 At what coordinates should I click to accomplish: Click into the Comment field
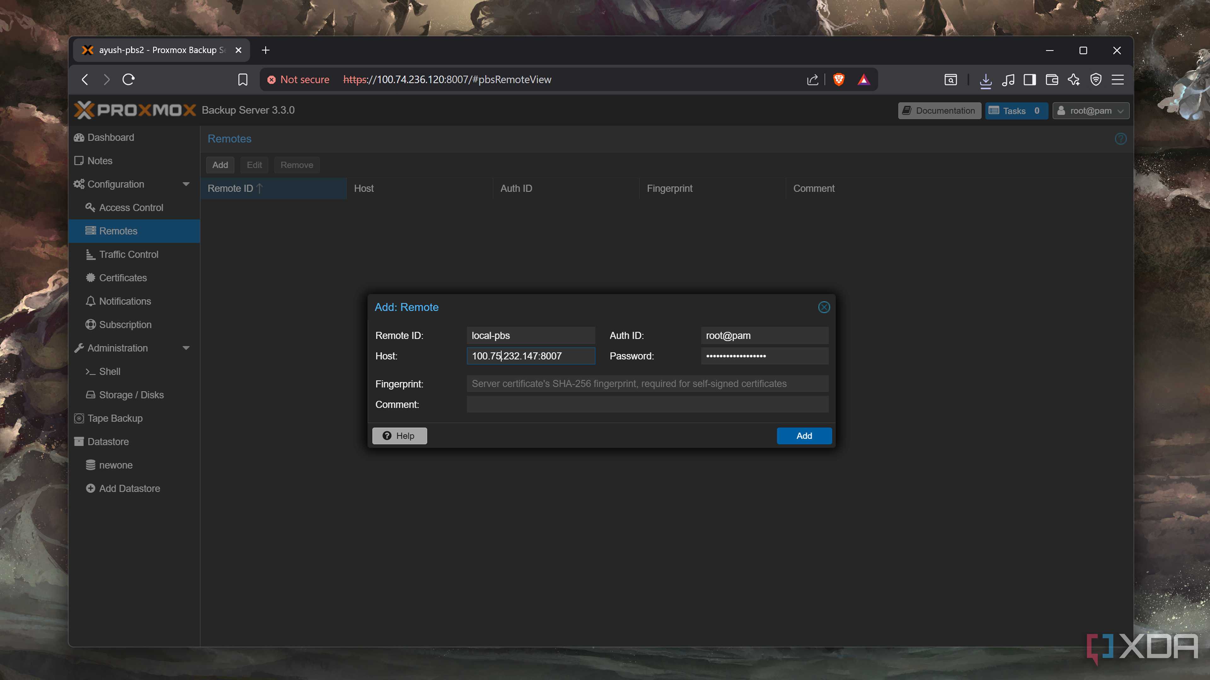pos(647,404)
